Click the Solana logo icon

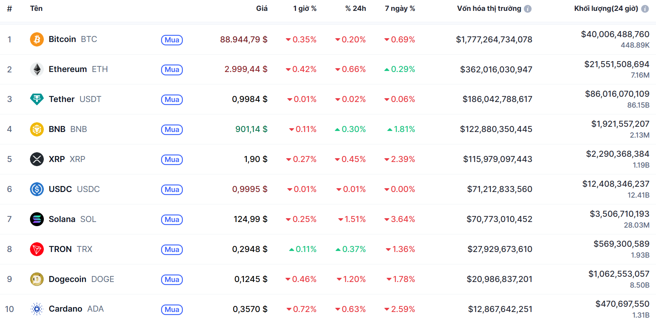click(x=37, y=219)
